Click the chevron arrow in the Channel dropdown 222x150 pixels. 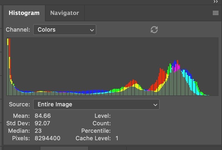tap(92, 30)
